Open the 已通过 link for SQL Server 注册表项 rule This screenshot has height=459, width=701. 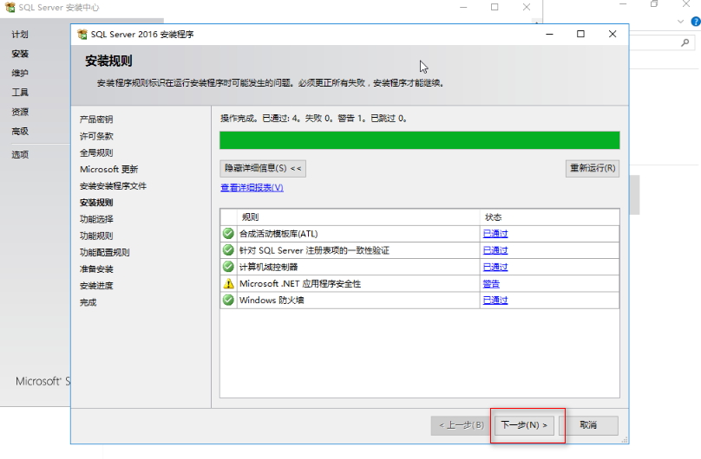click(x=495, y=250)
